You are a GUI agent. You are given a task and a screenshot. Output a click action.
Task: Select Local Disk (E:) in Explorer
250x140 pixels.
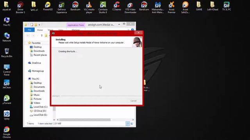[39, 115]
